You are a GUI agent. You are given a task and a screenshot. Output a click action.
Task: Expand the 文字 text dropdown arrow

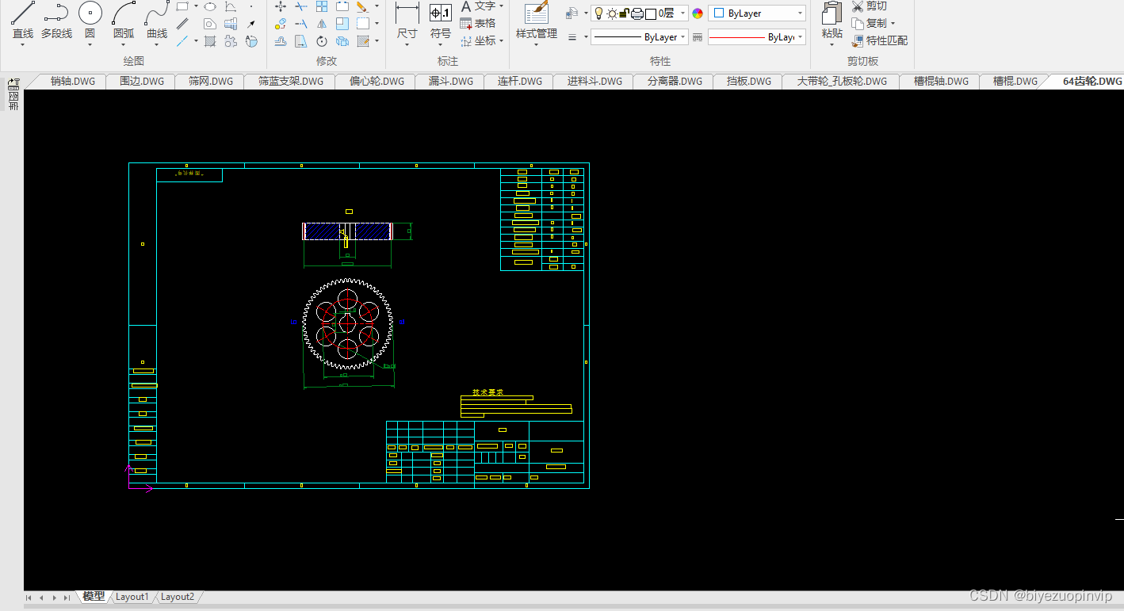(x=502, y=6)
